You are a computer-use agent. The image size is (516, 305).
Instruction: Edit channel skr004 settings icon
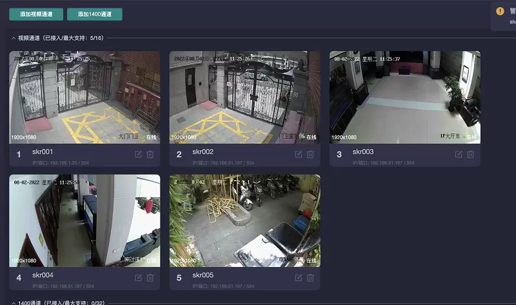[x=138, y=277]
